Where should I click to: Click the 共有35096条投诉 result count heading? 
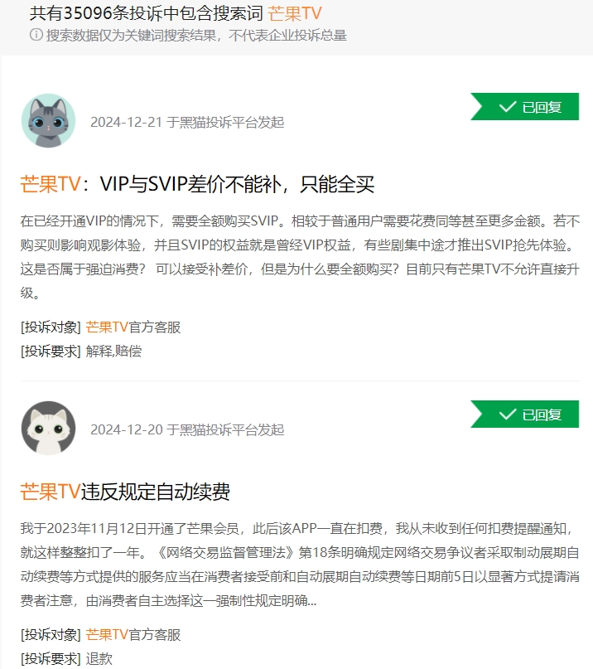pos(147,13)
